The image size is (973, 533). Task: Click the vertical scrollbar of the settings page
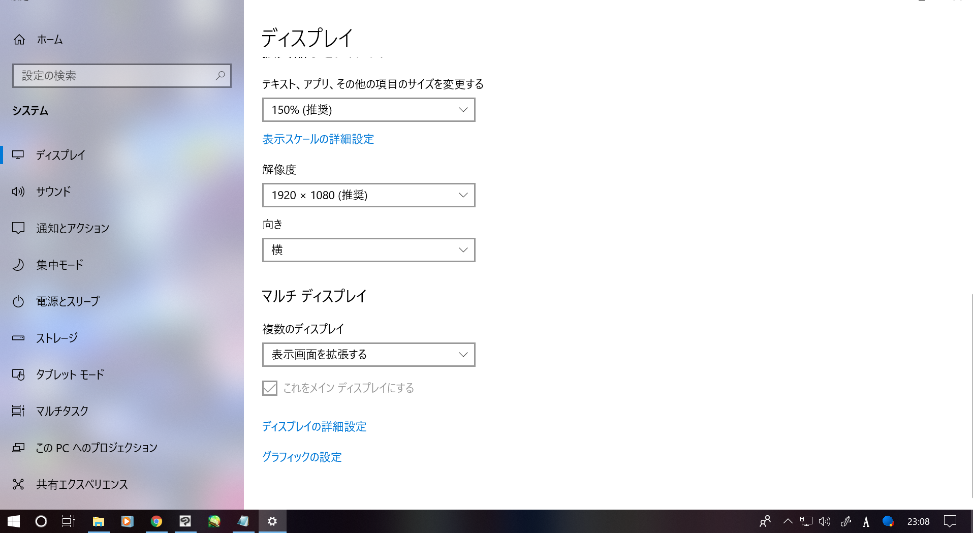971,395
